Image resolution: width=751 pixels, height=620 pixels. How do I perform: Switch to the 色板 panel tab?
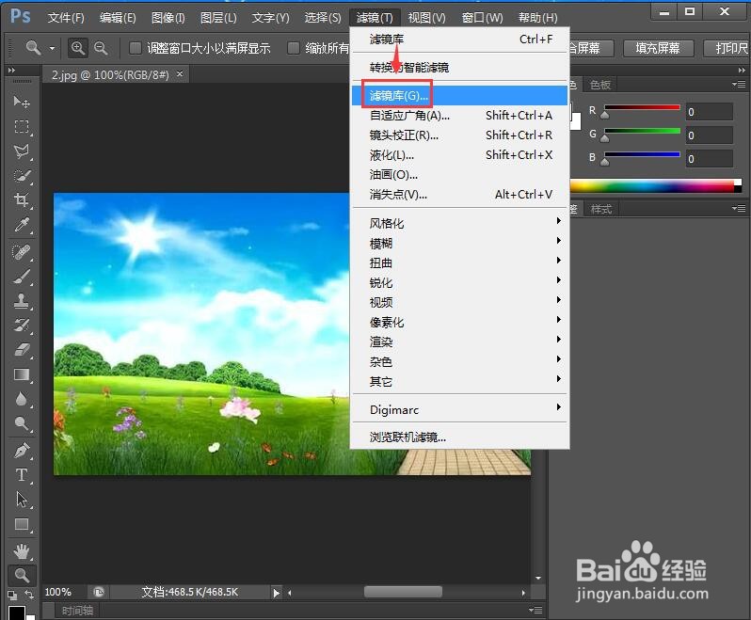600,85
